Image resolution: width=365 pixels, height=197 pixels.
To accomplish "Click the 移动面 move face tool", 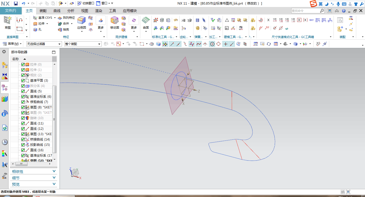I will pyautogui.click(x=115, y=22).
